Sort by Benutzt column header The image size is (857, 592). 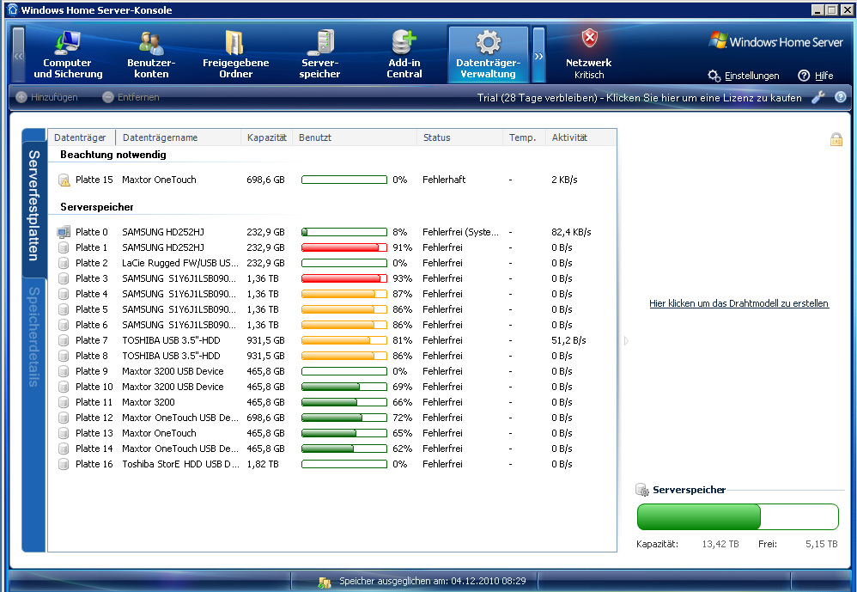(x=355, y=137)
